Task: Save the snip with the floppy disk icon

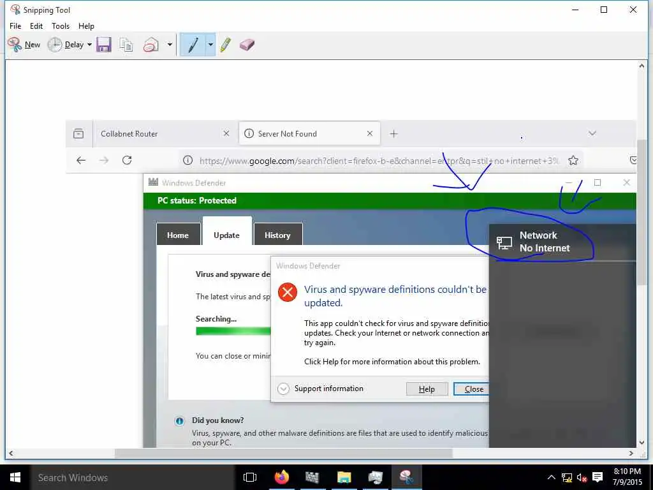Action: tap(104, 45)
